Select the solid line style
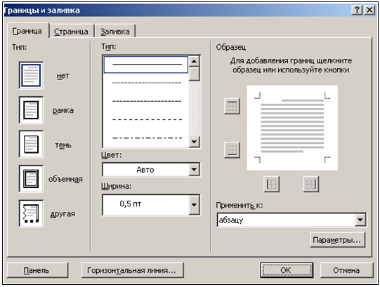This screenshot has height=287, width=380. coord(146,65)
